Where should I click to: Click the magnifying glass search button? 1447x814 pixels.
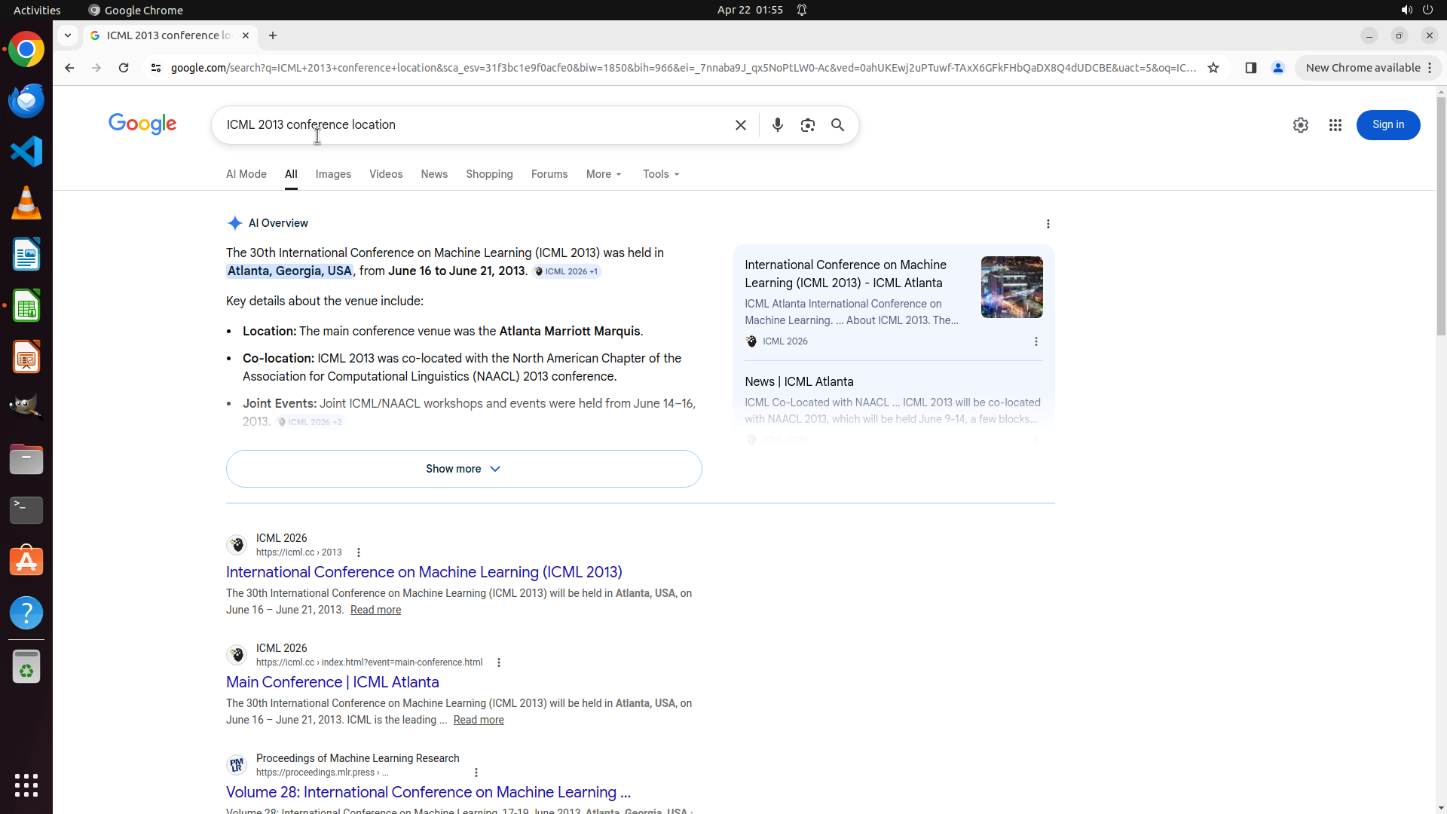tap(837, 125)
